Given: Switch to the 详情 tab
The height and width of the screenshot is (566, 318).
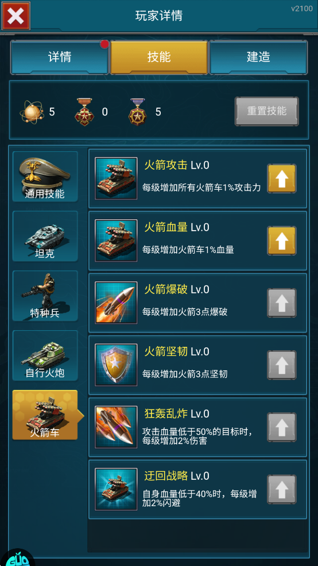Looking at the screenshot, I should 60,57.
